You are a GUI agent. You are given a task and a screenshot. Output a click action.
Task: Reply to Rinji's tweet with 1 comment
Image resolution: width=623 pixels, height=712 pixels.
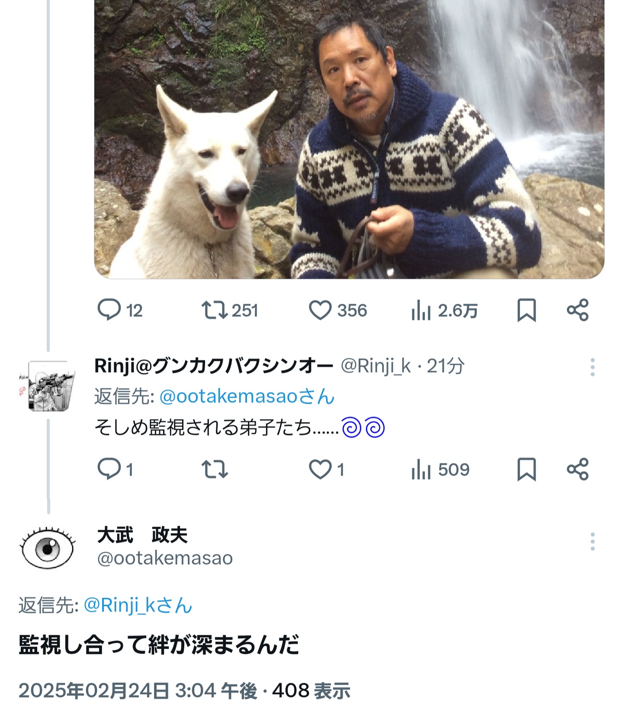click(115, 469)
